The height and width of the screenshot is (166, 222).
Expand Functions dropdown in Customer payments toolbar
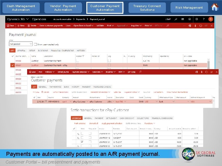[97, 72]
